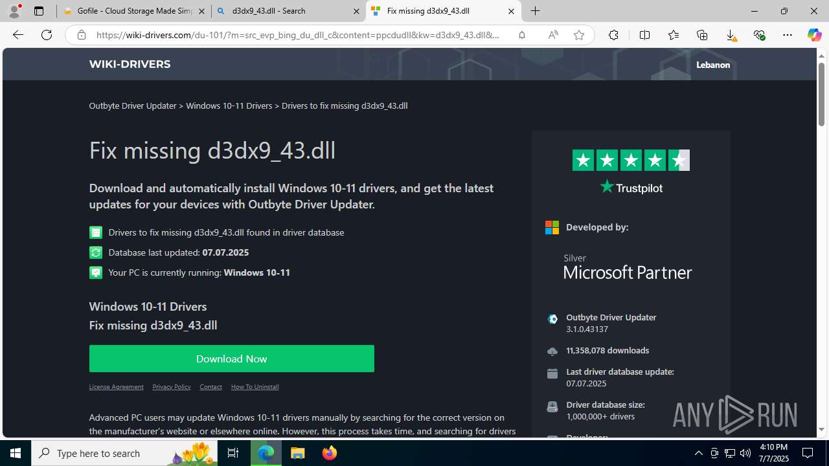
Task: Open Settings and more ellipsis menu
Action: (x=788, y=35)
